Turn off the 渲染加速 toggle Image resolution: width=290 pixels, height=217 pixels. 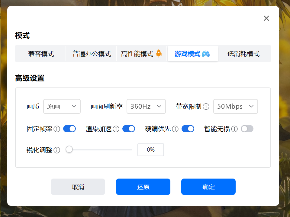(x=129, y=129)
